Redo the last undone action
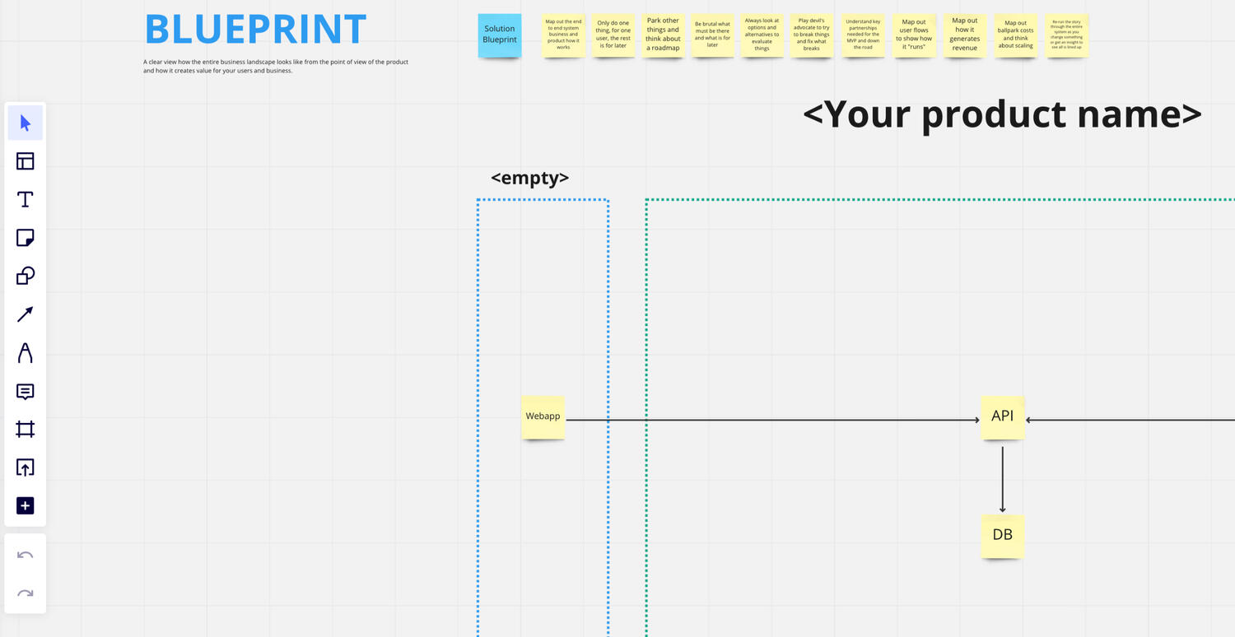Viewport: 1235px width, 637px height. click(26, 593)
